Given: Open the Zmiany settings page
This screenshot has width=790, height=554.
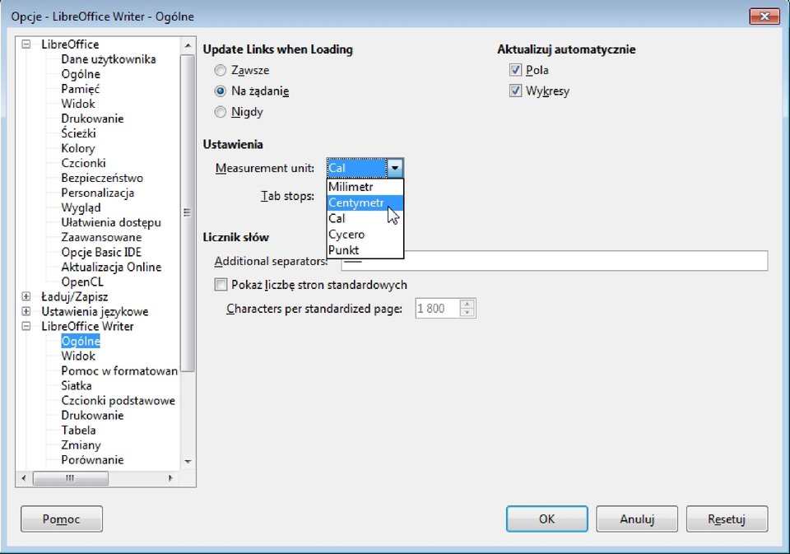Looking at the screenshot, I should (x=81, y=445).
